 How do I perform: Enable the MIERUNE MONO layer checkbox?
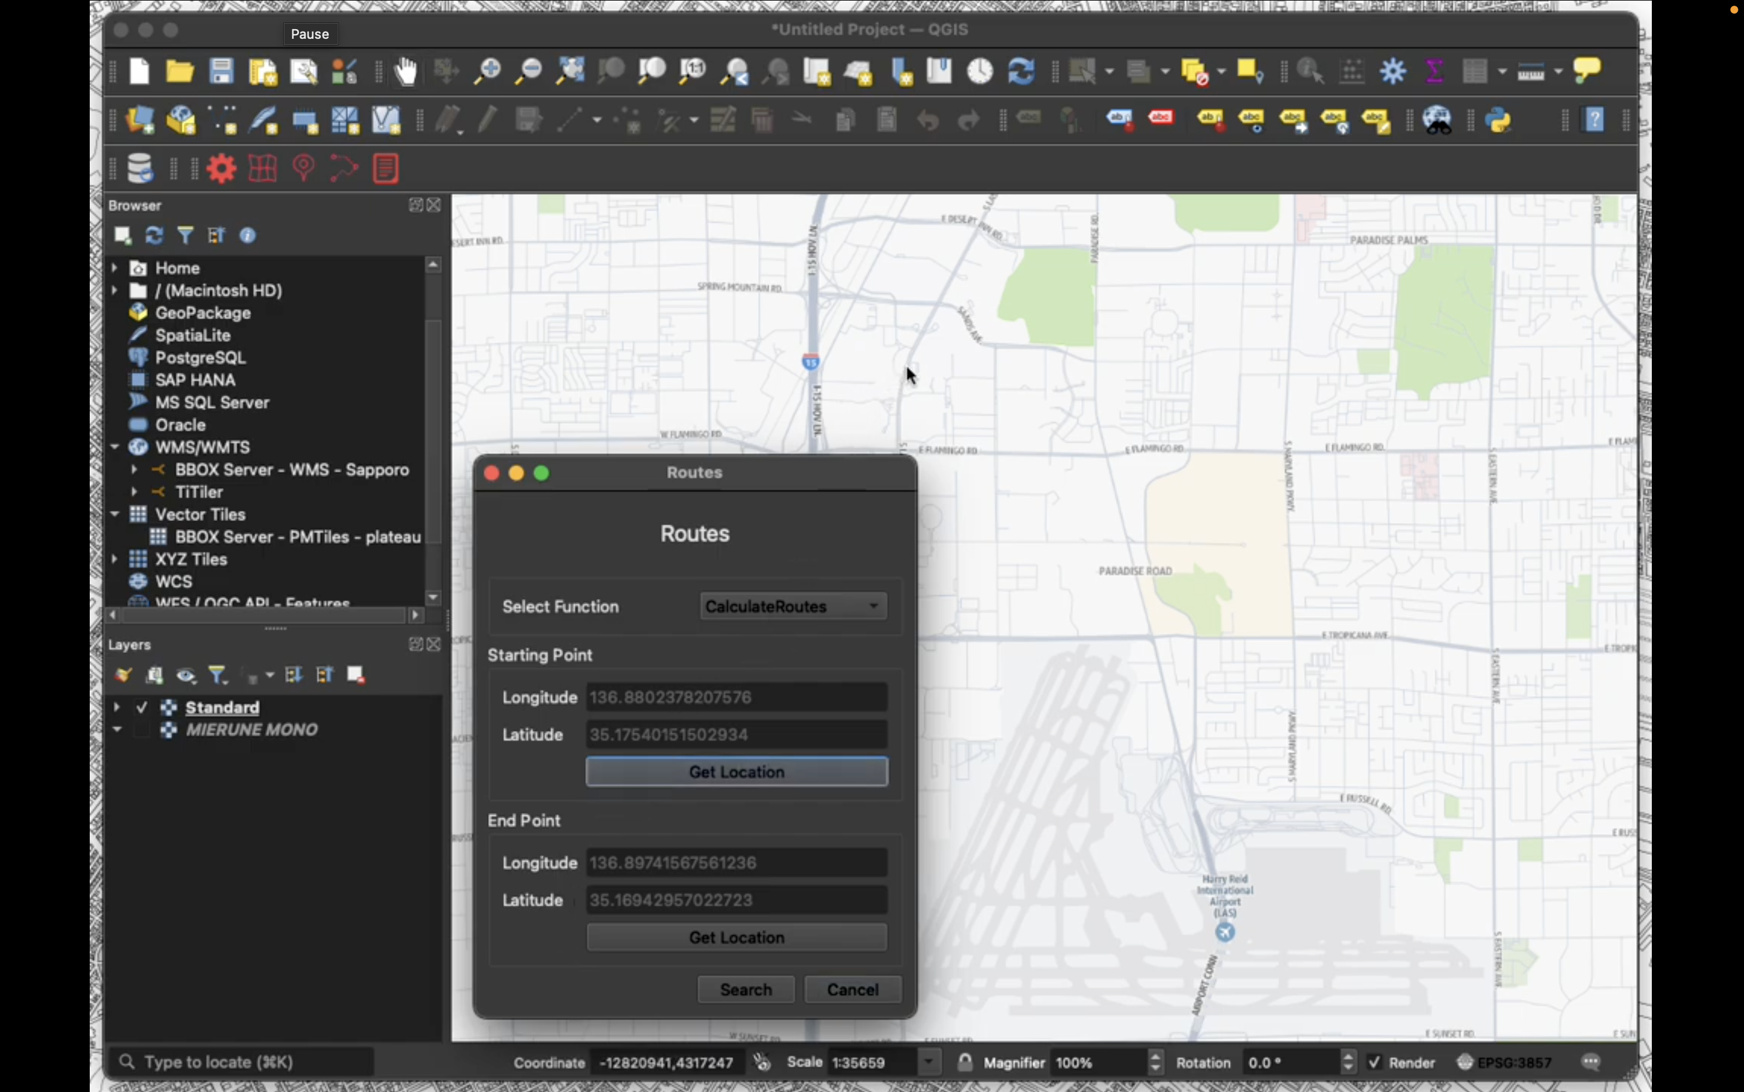(141, 729)
